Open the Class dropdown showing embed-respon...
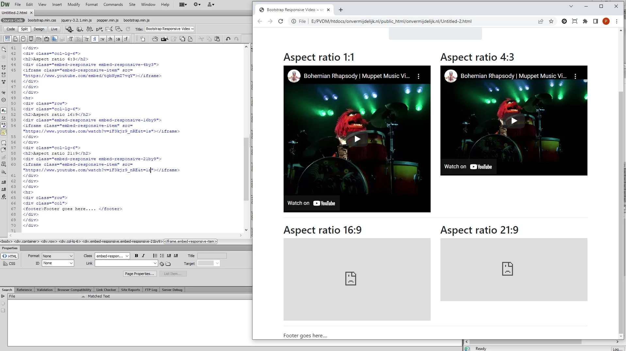626x351 pixels. [x=112, y=256]
